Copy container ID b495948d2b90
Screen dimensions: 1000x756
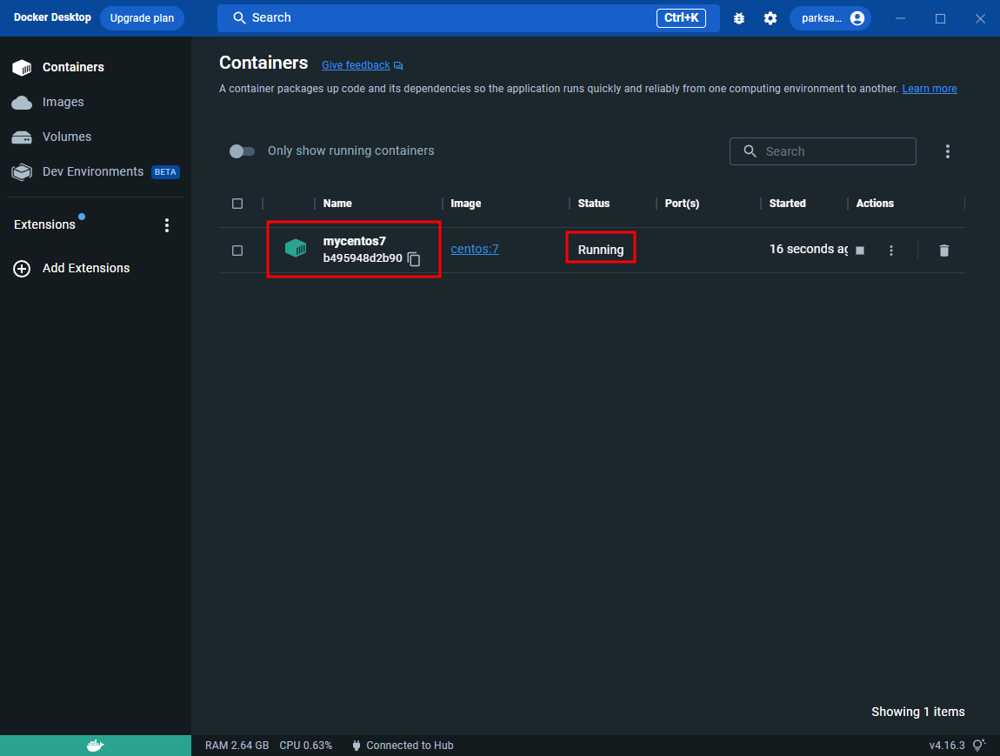(x=414, y=258)
